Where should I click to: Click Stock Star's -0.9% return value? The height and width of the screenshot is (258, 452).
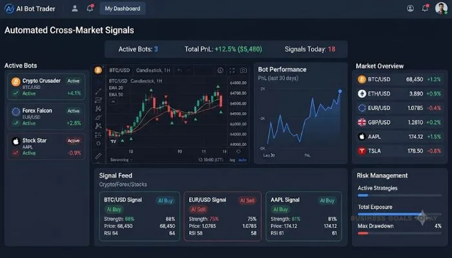click(x=74, y=153)
